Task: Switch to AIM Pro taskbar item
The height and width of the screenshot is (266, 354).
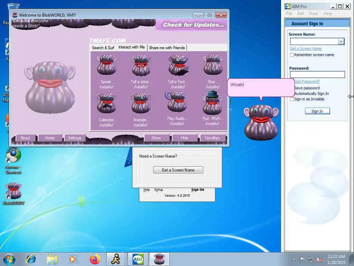Action: [x=138, y=259]
